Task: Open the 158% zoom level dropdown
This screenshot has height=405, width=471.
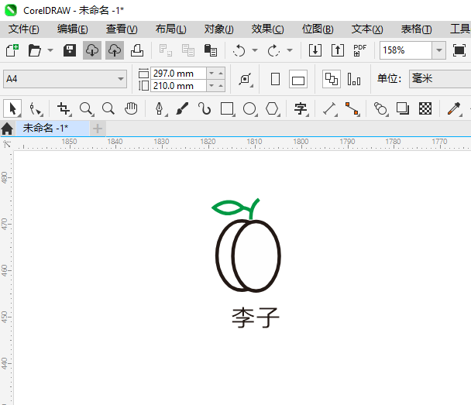Action: point(439,50)
